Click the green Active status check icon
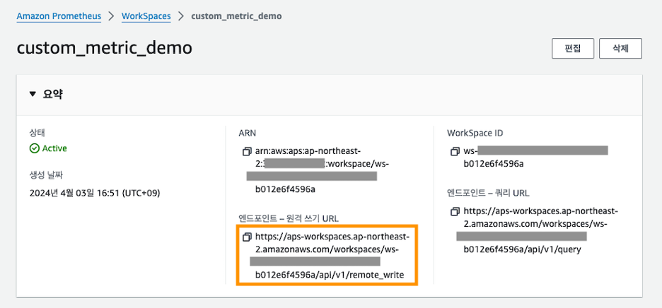Viewport: 662px width, 308px height. pyautogui.click(x=34, y=148)
